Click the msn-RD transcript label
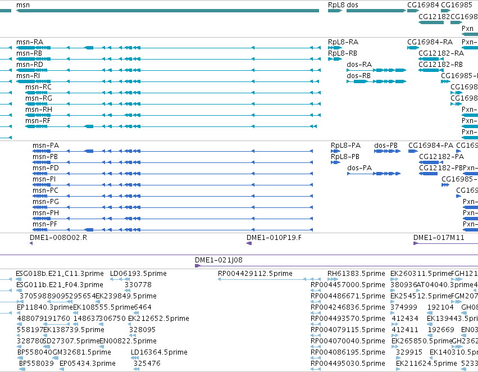The height and width of the screenshot is (372, 478). pyautogui.click(x=30, y=64)
